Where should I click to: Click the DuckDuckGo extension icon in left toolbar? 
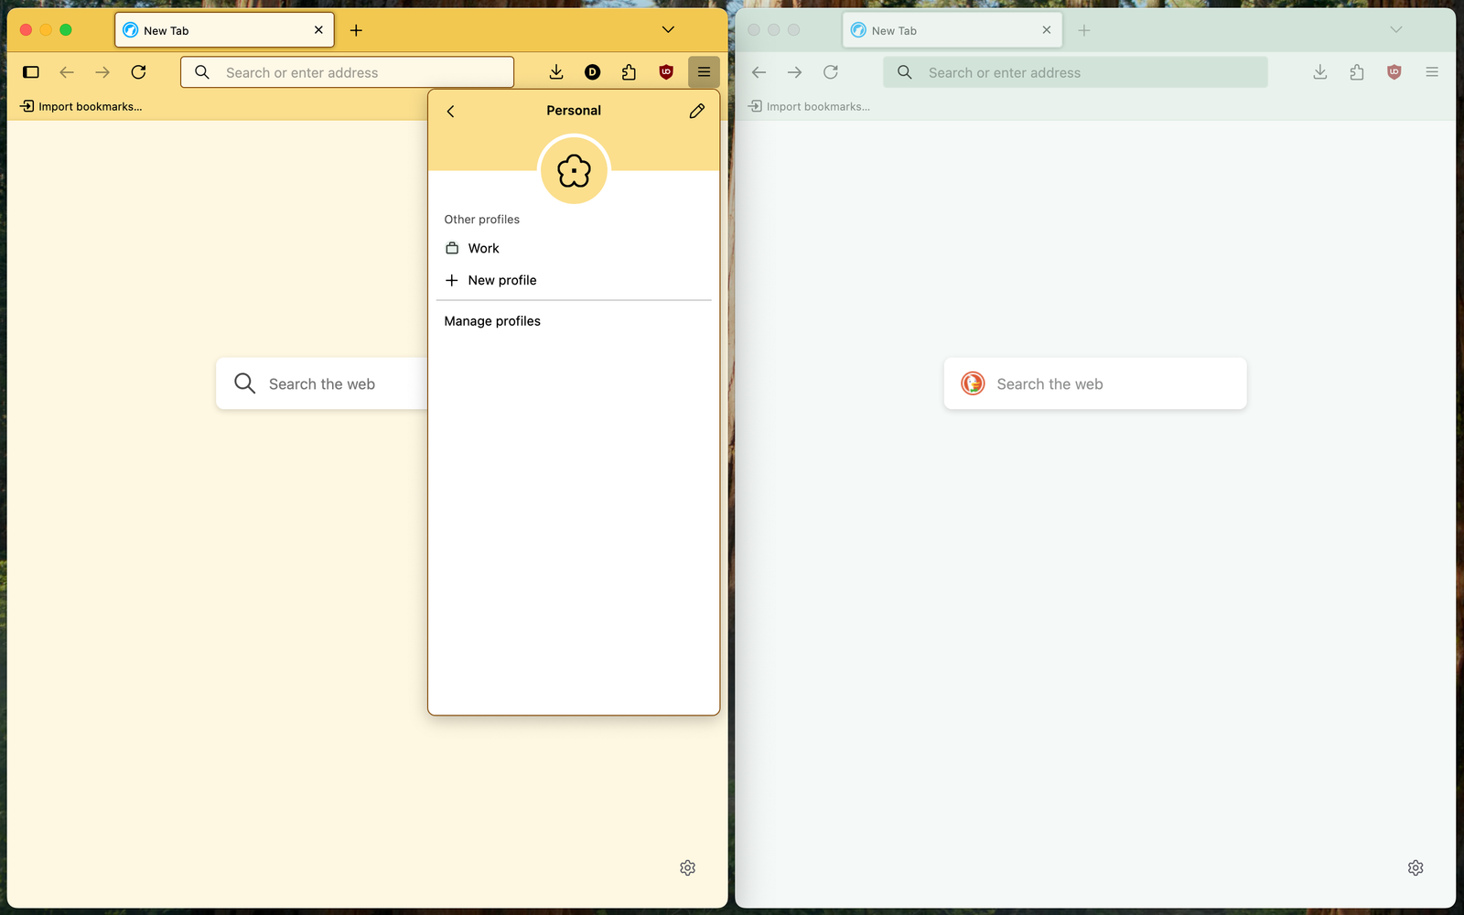[592, 71]
